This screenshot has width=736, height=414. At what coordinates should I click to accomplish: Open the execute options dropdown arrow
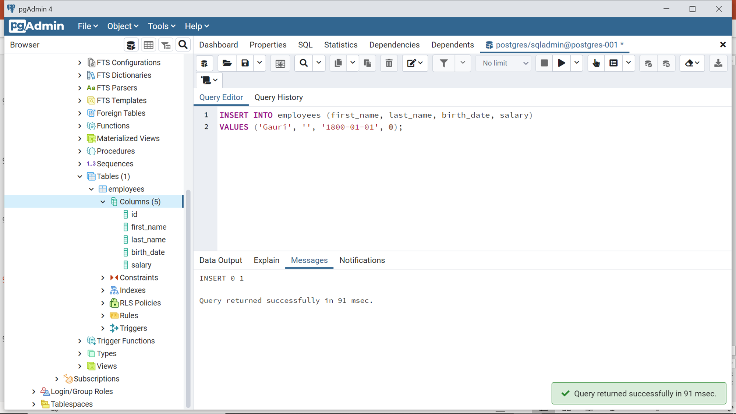click(577, 63)
